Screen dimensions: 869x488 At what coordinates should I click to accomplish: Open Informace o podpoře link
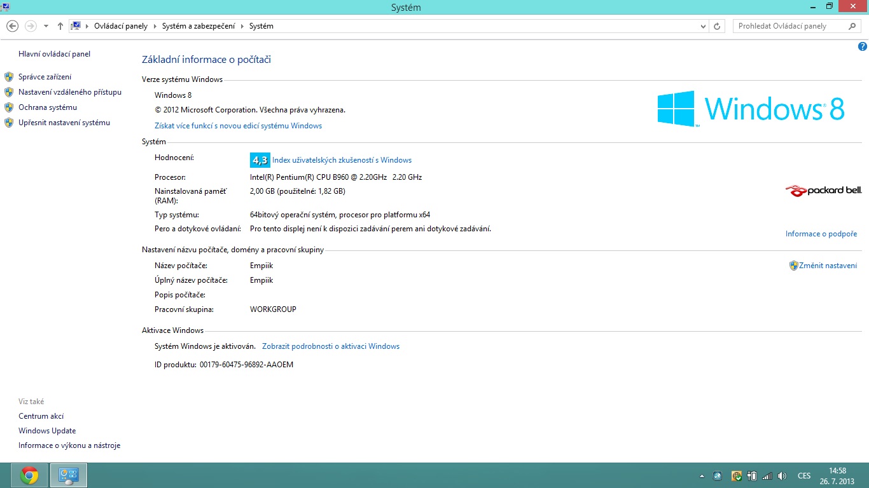tap(821, 234)
